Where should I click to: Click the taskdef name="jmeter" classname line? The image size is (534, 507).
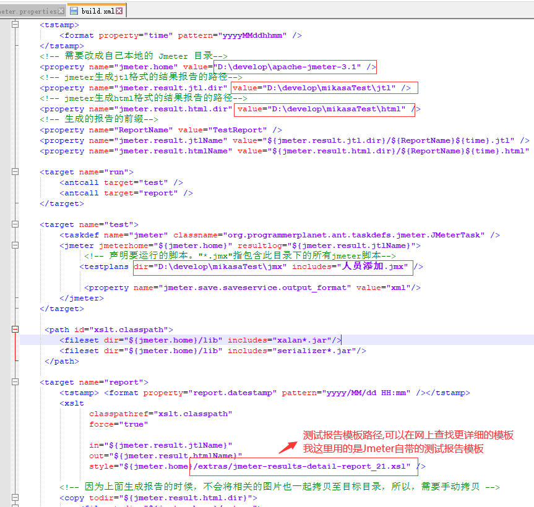click(x=280, y=235)
